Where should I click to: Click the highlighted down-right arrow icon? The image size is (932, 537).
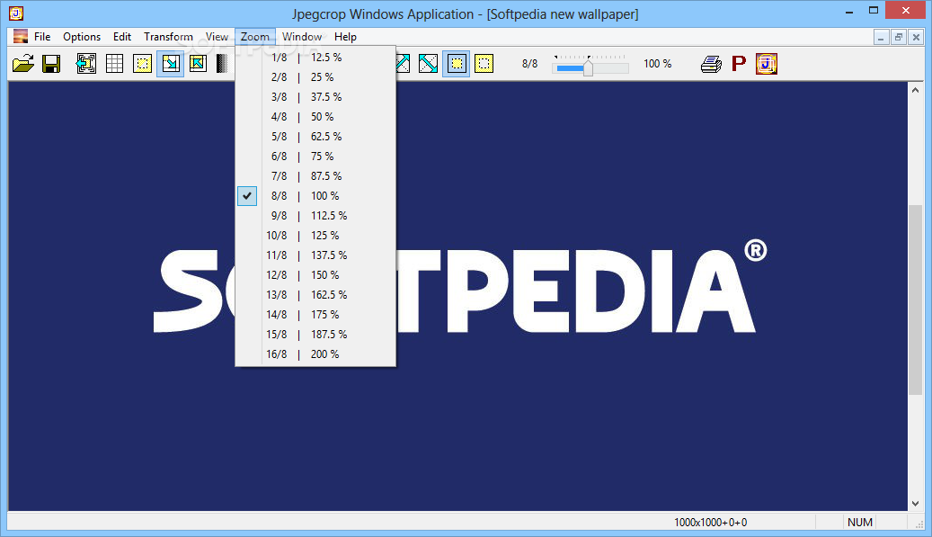171,64
